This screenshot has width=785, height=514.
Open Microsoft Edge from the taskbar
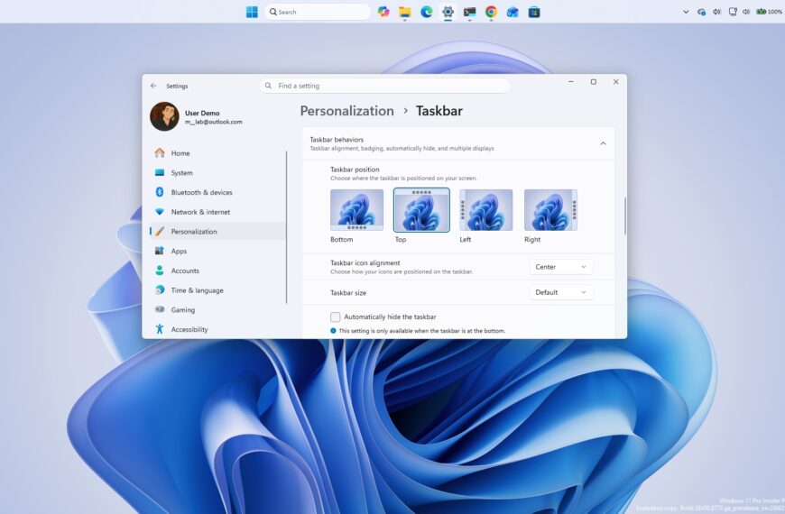(x=427, y=12)
